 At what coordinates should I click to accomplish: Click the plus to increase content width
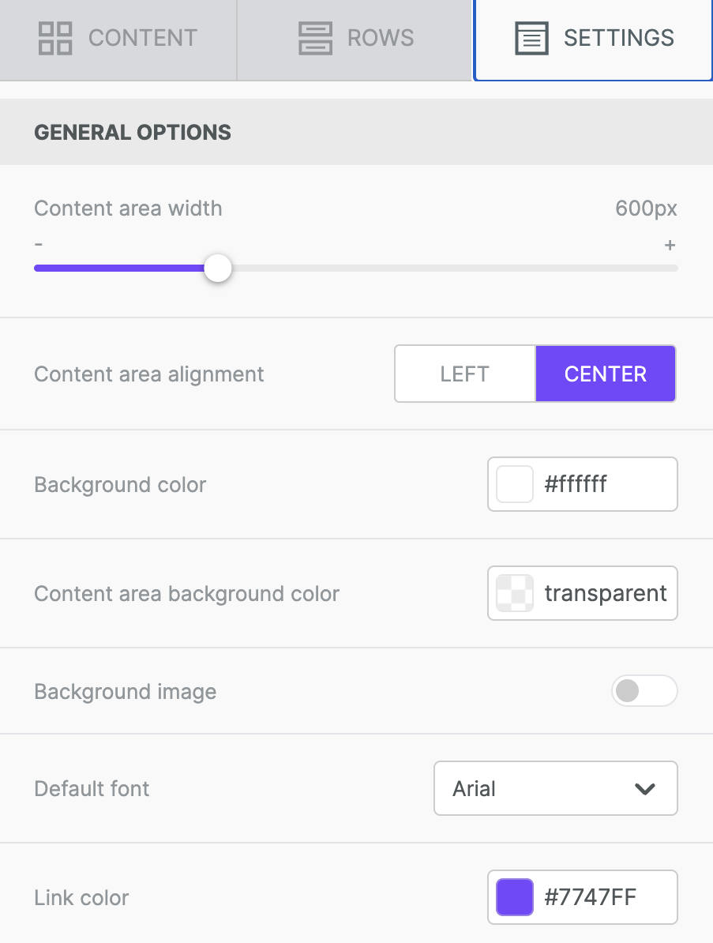(670, 245)
